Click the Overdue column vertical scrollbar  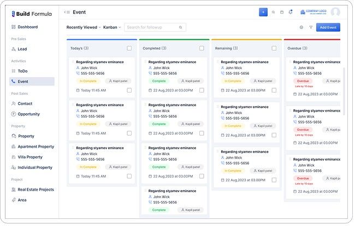pos(344,87)
